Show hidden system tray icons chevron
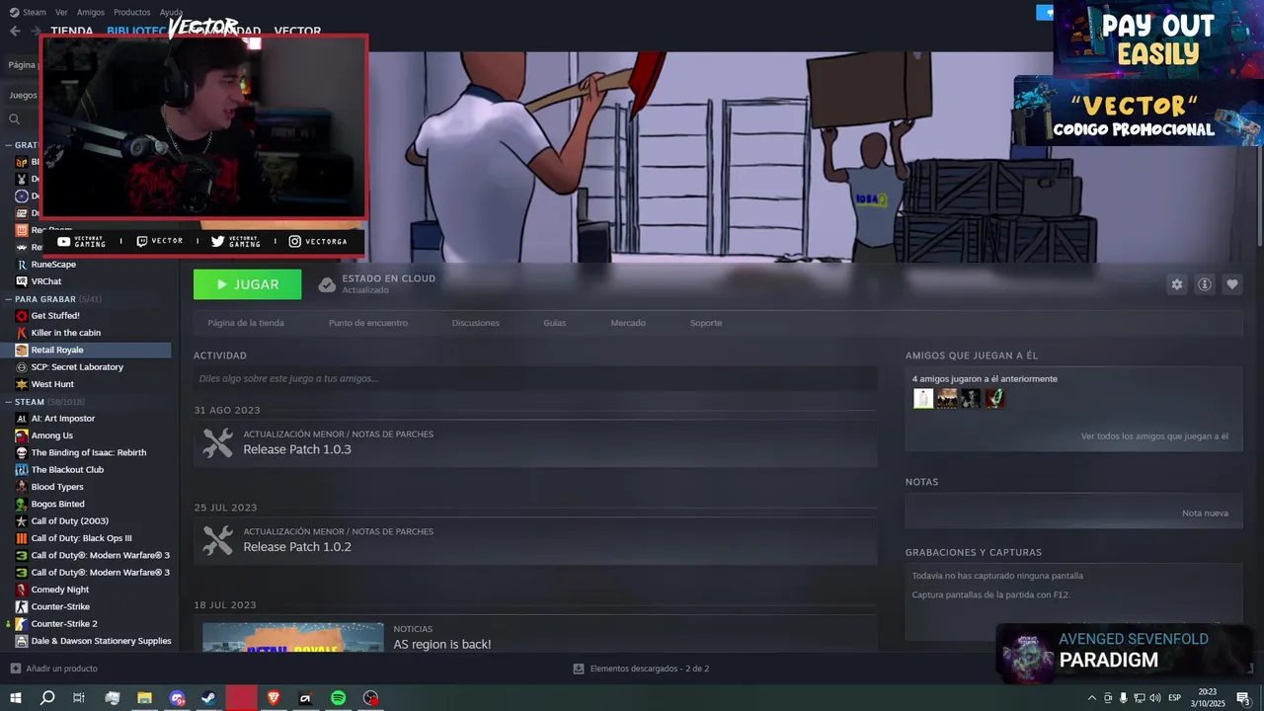Image resolution: width=1264 pixels, height=711 pixels. pyautogui.click(x=1091, y=698)
